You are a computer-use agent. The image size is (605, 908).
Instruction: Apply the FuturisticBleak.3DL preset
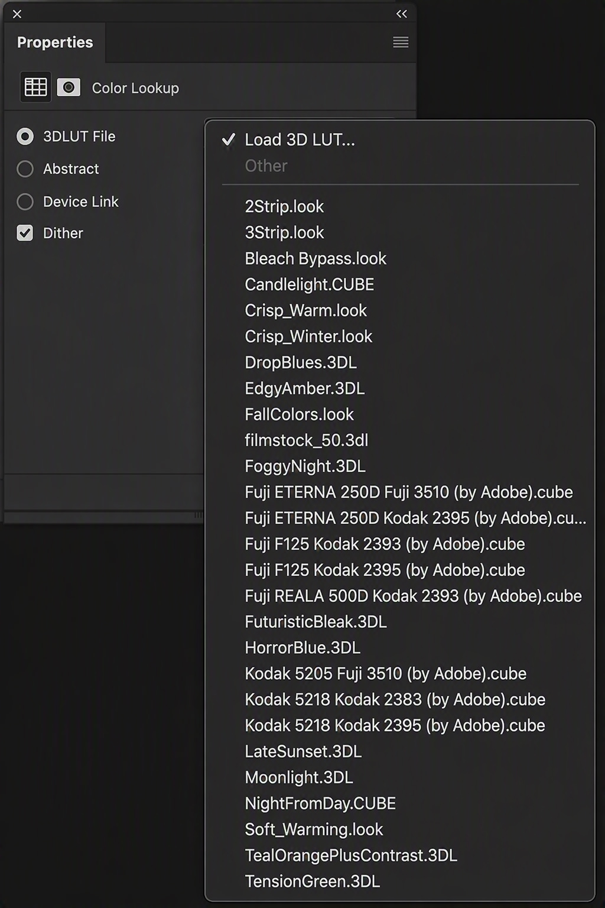click(x=400, y=622)
